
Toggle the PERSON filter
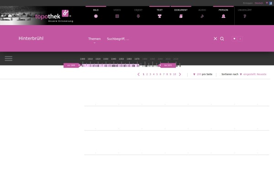(223, 14)
